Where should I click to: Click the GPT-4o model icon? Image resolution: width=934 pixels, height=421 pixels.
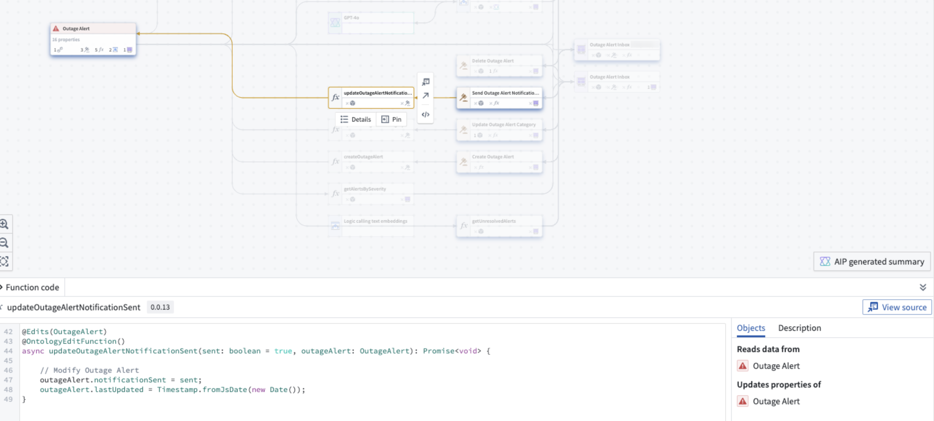point(335,23)
